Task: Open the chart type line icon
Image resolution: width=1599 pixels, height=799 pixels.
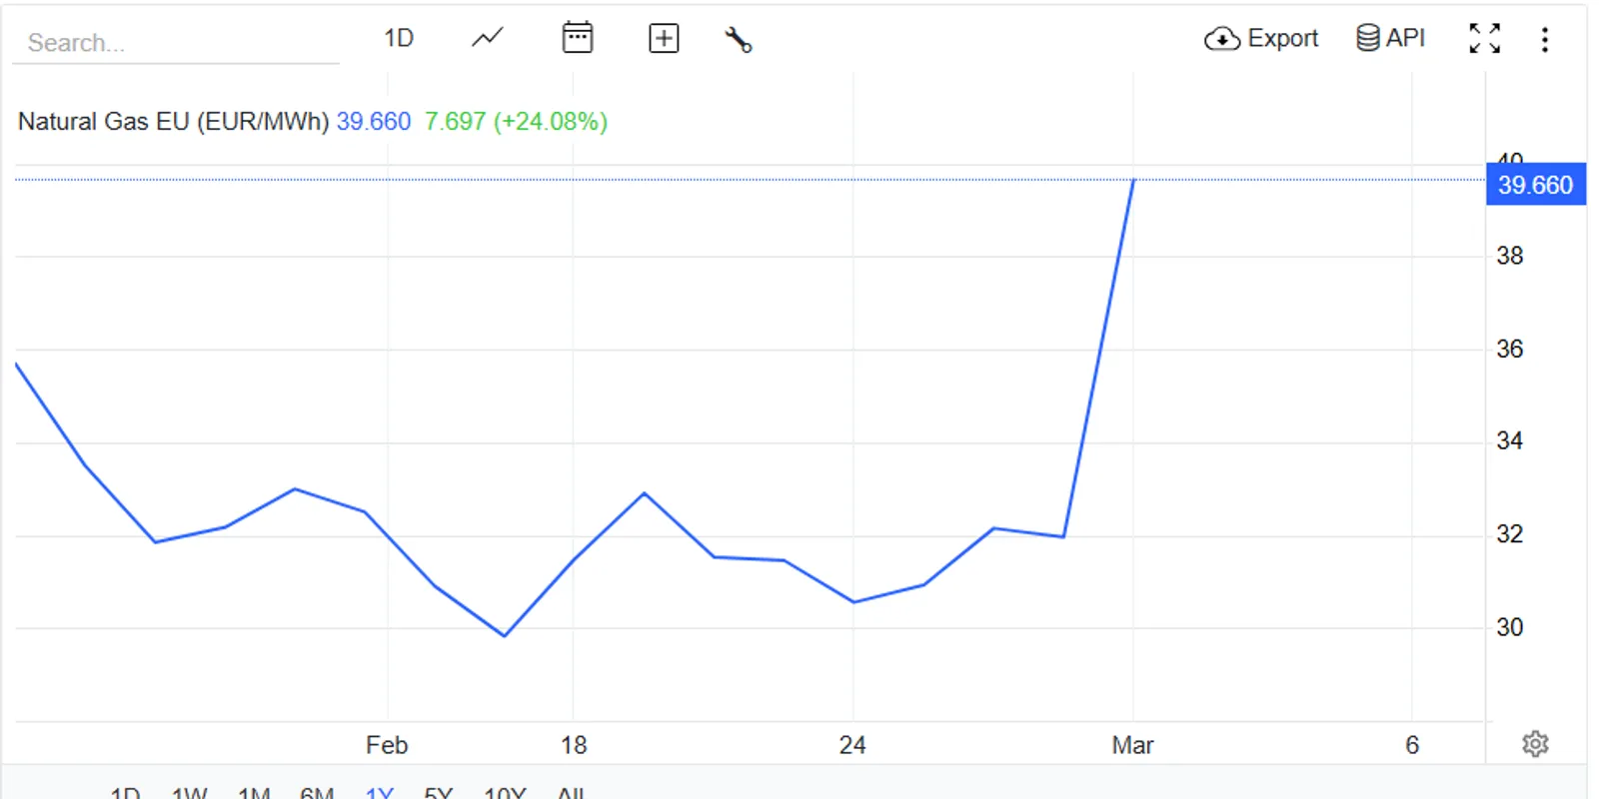Action: coord(488,39)
